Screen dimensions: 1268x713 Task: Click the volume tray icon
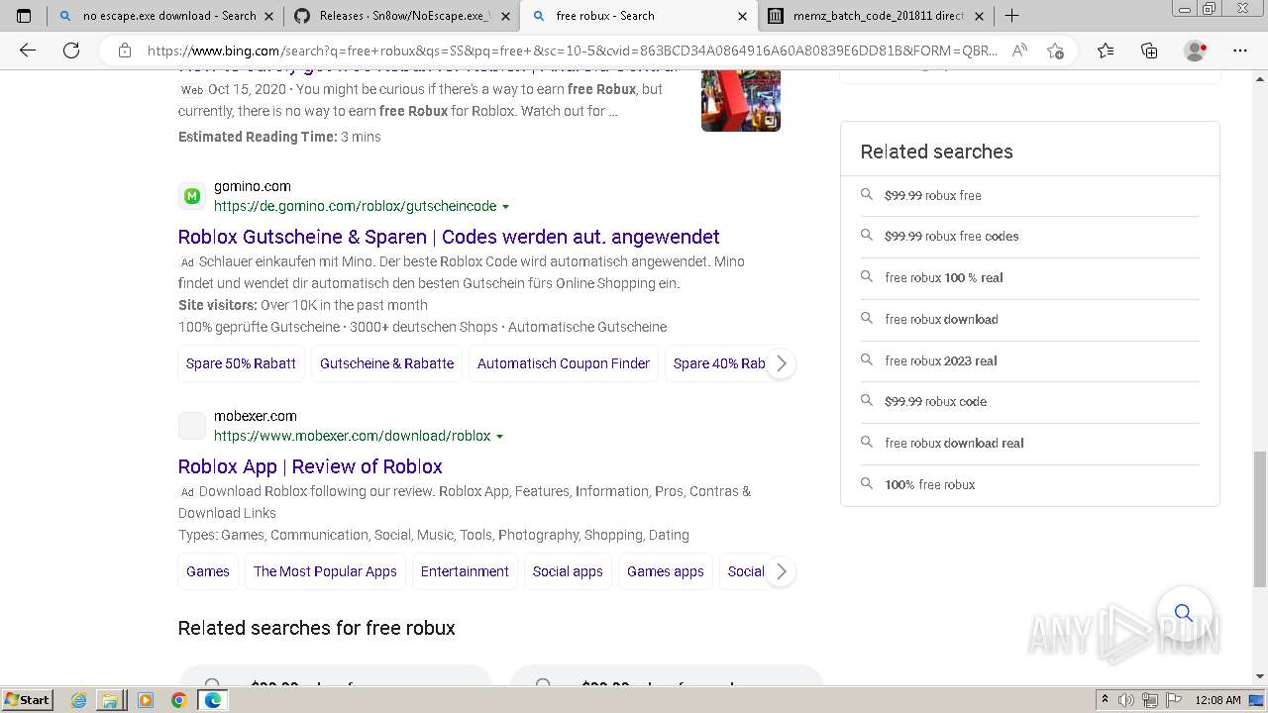tap(1125, 700)
